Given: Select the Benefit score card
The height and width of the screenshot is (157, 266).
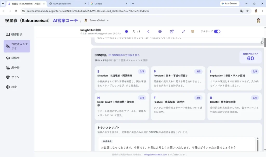Looking at the screenshot, I should pos(234,106).
